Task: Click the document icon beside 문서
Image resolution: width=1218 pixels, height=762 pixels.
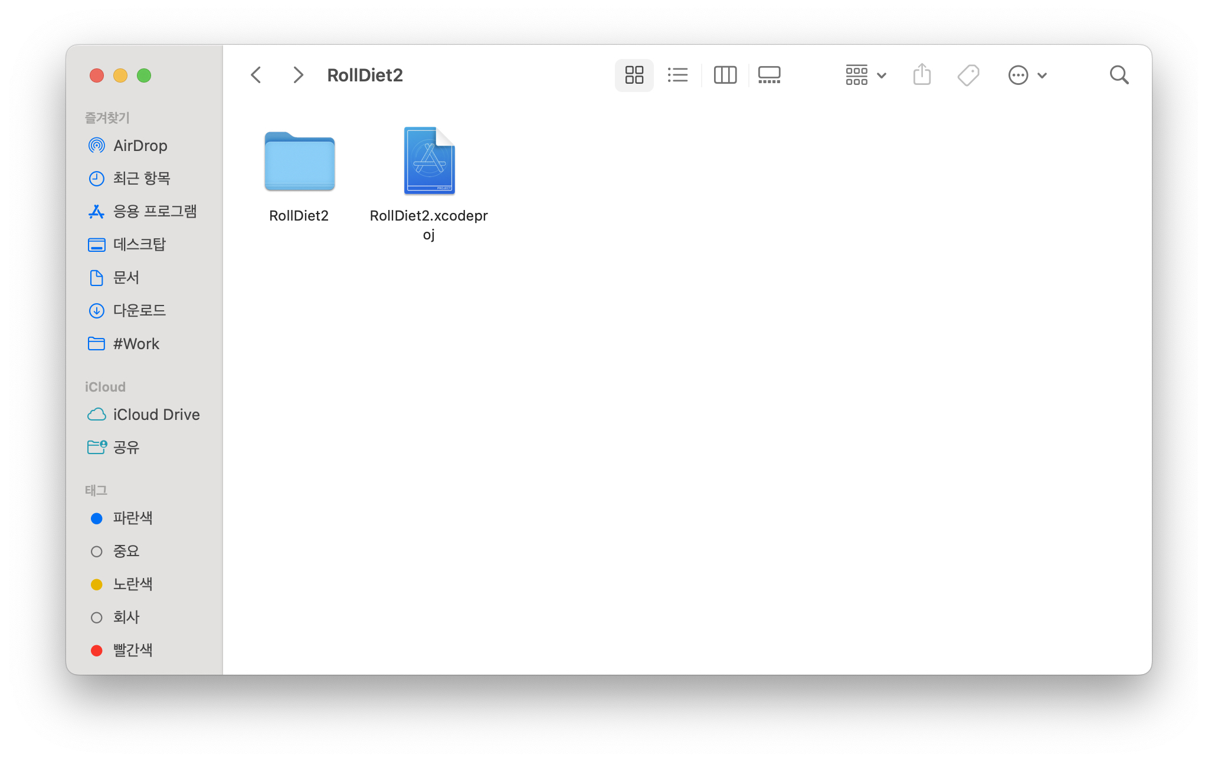Action: coord(96,277)
